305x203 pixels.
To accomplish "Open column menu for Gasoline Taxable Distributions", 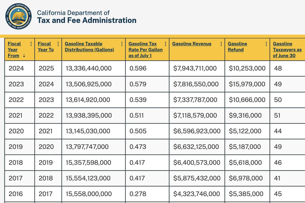I will (x=121, y=44).
